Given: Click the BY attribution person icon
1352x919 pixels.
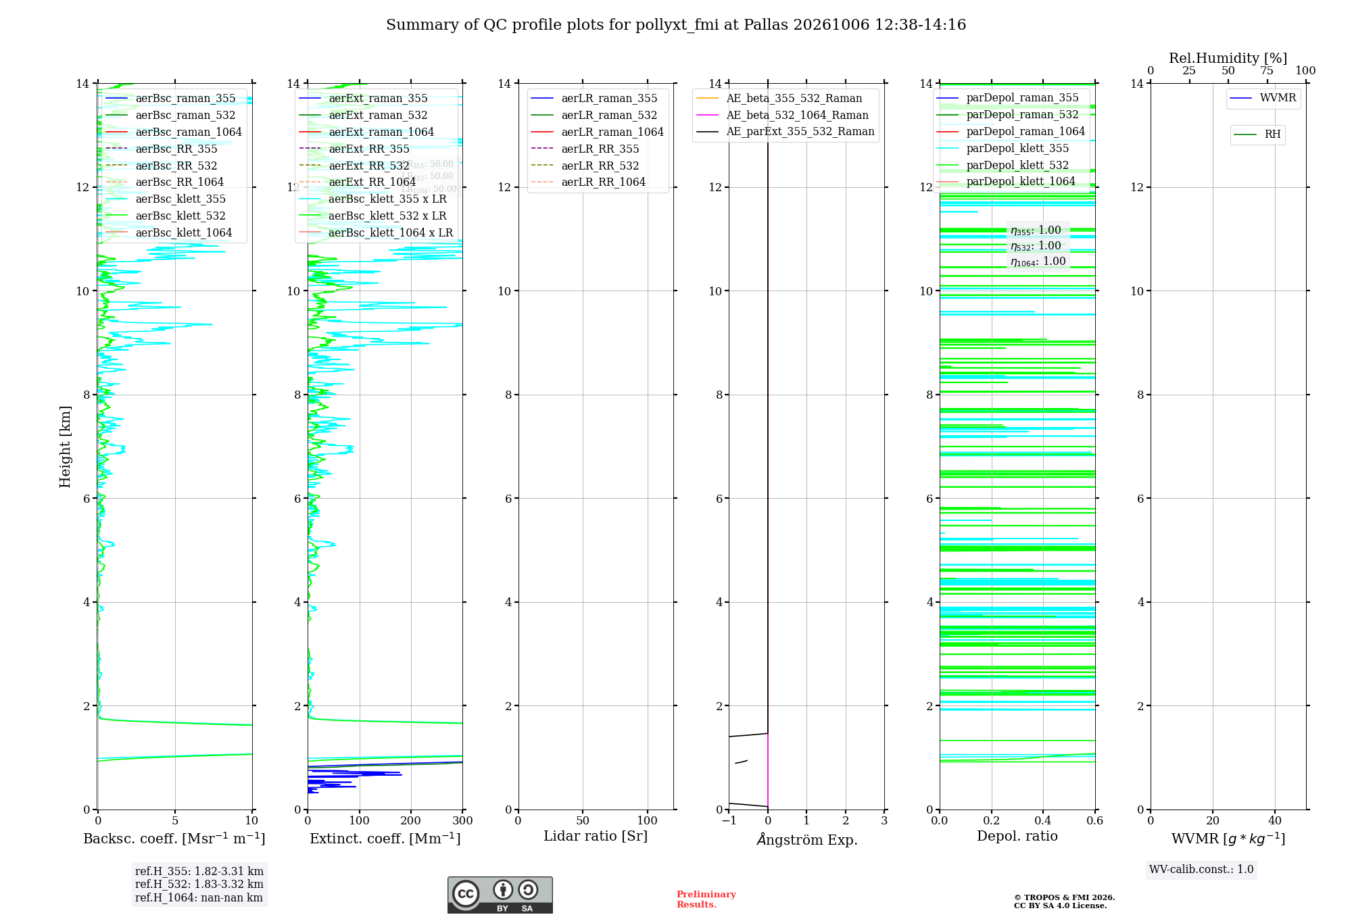Looking at the screenshot, I should 502,889.
